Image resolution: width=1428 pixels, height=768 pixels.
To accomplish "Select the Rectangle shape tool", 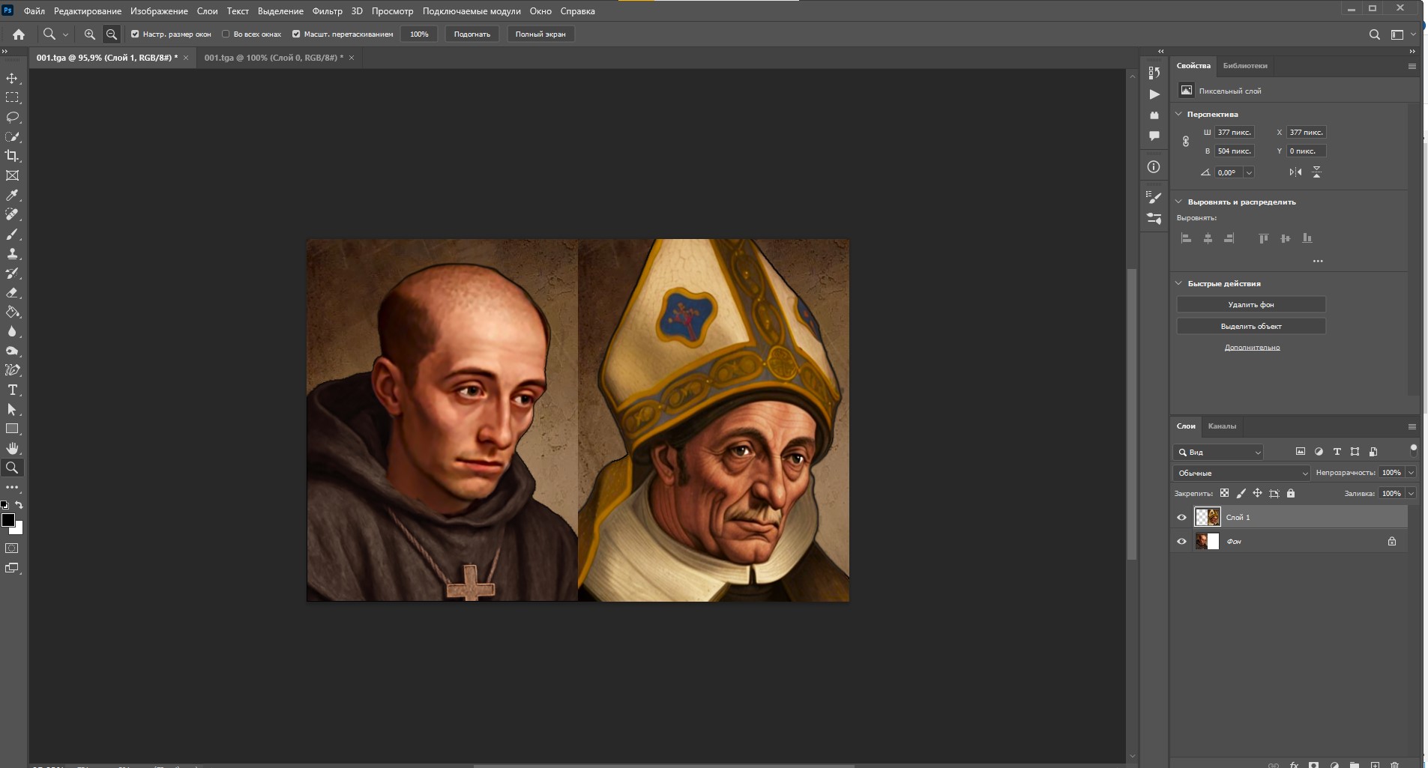I will tap(12, 429).
